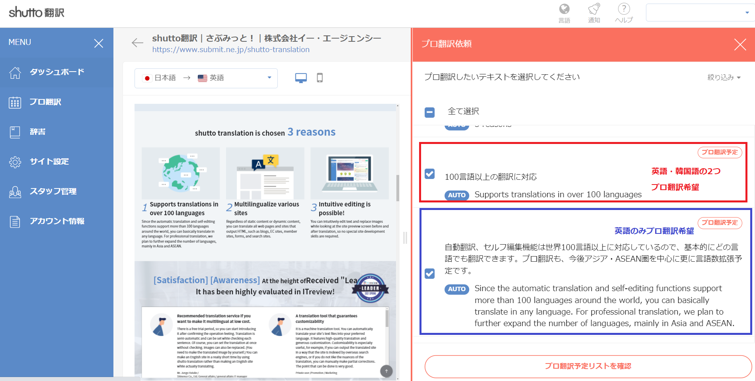Click the panel divider drag handle
Screen dimensions: 755x381
[405, 238]
